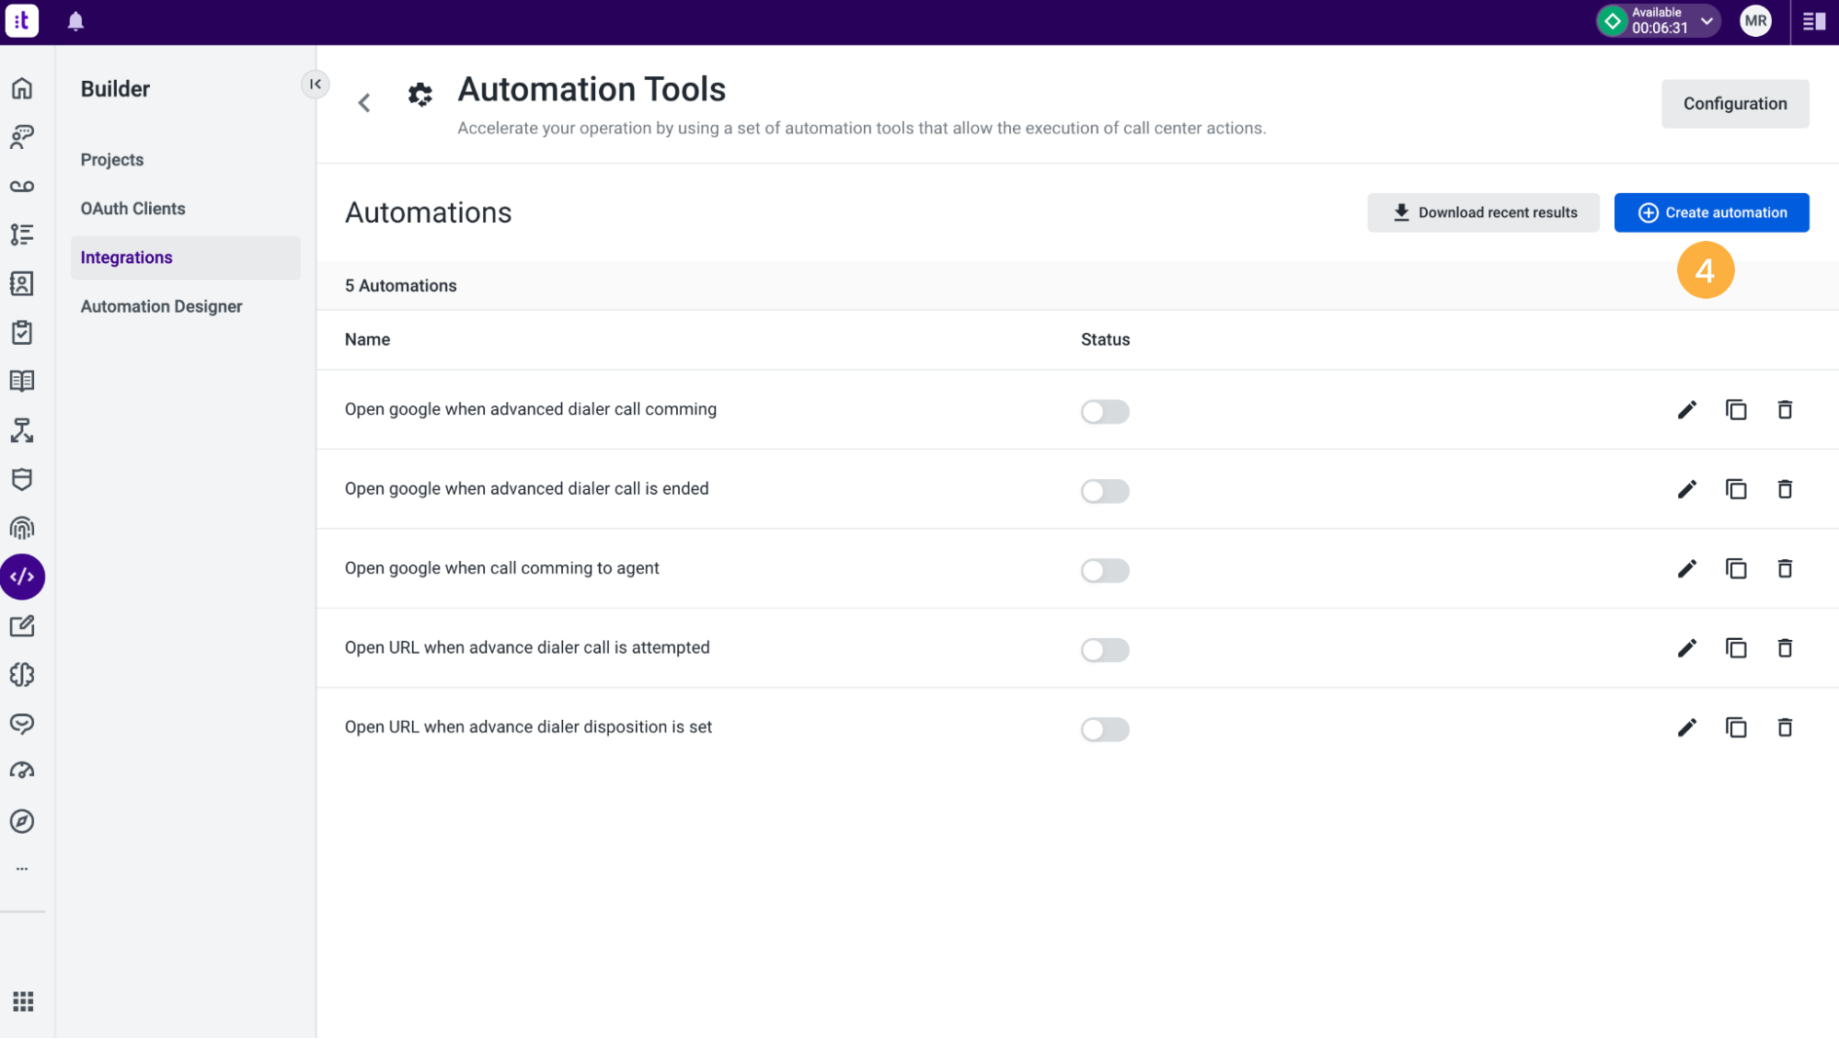Delete 'Open URL when advance dialer call is attempted'
This screenshot has height=1039, width=1839.
point(1785,648)
